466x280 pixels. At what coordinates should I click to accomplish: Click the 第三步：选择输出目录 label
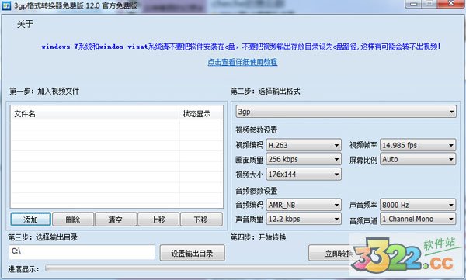point(43,237)
